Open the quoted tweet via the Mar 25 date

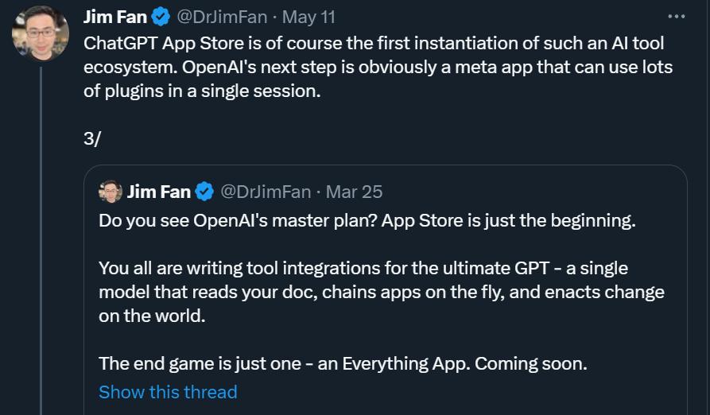pyautogui.click(x=354, y=192)
